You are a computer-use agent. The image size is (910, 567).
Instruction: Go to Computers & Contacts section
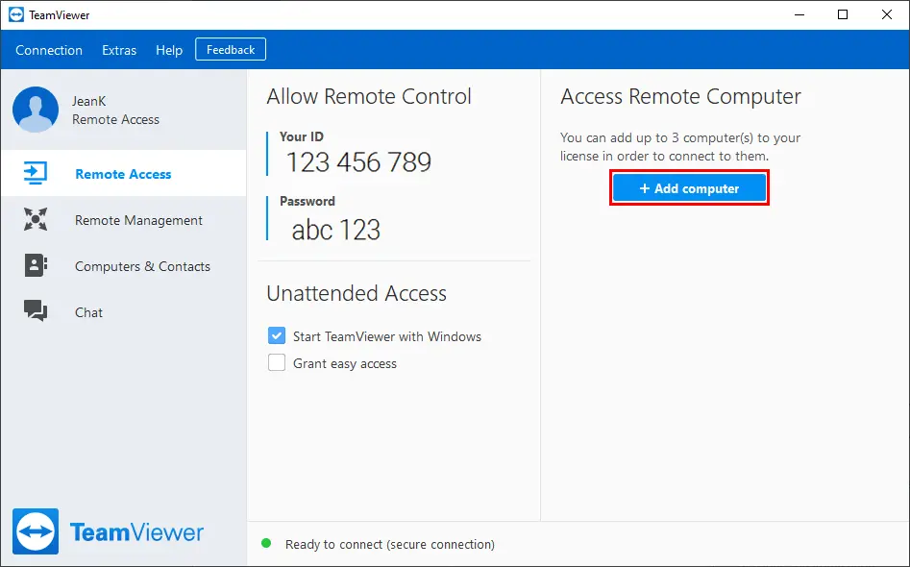pyautogui.click(x=143, y=266)
